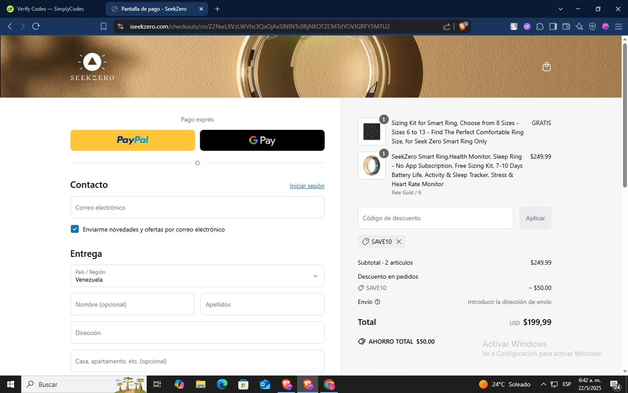Click the Dirección input field

point(197,333)
